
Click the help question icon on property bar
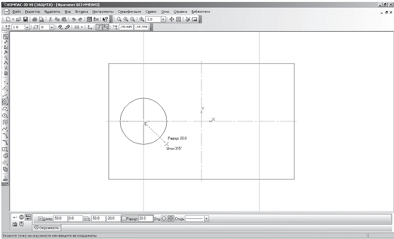pos(21,224)
